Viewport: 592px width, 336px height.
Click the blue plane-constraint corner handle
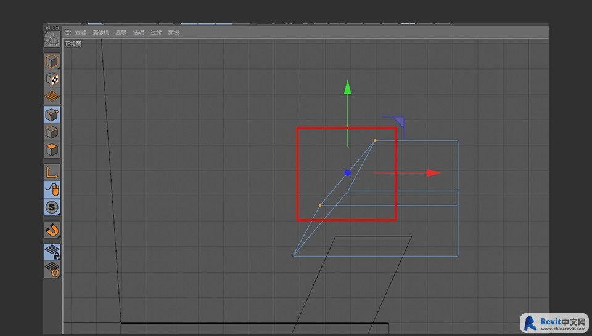pyautogui.click(x=398, y=122)
